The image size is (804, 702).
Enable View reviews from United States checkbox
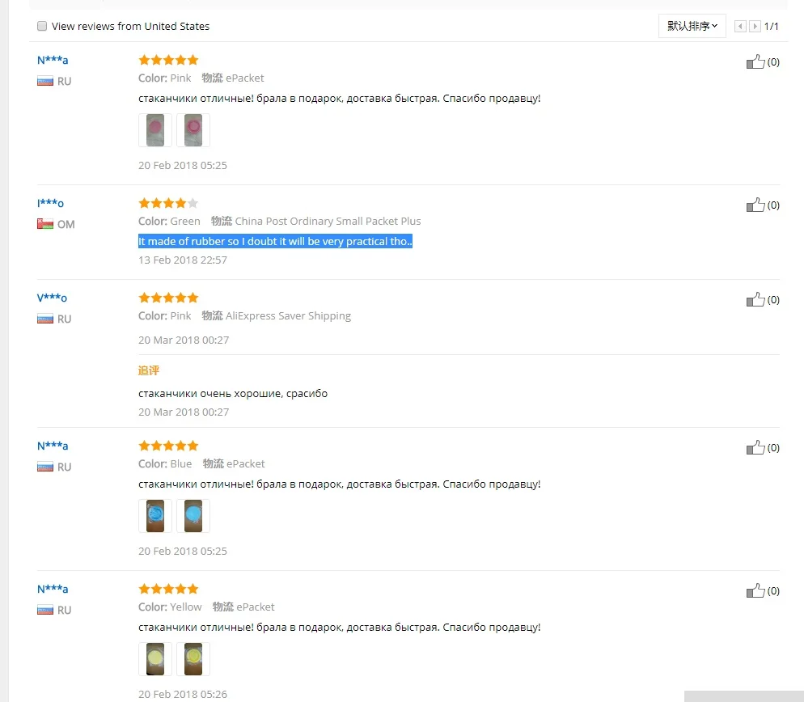[x=42, y=27]
